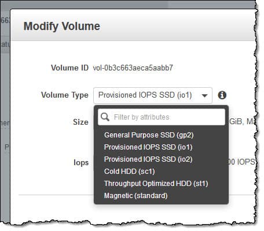The image size is (264, 231).
Task: Select Cold HDD (sc1)
Action: tap(130, 172)
